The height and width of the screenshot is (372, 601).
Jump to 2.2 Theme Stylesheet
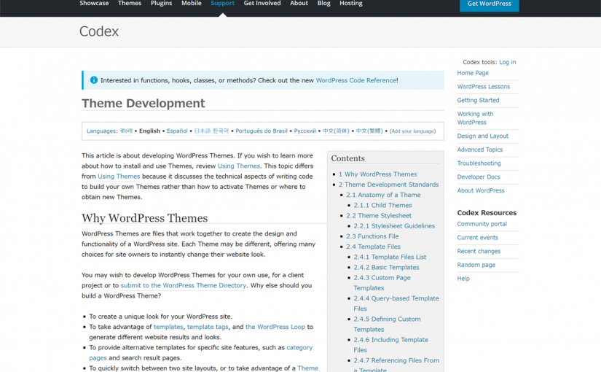click(x=379, y=216)
